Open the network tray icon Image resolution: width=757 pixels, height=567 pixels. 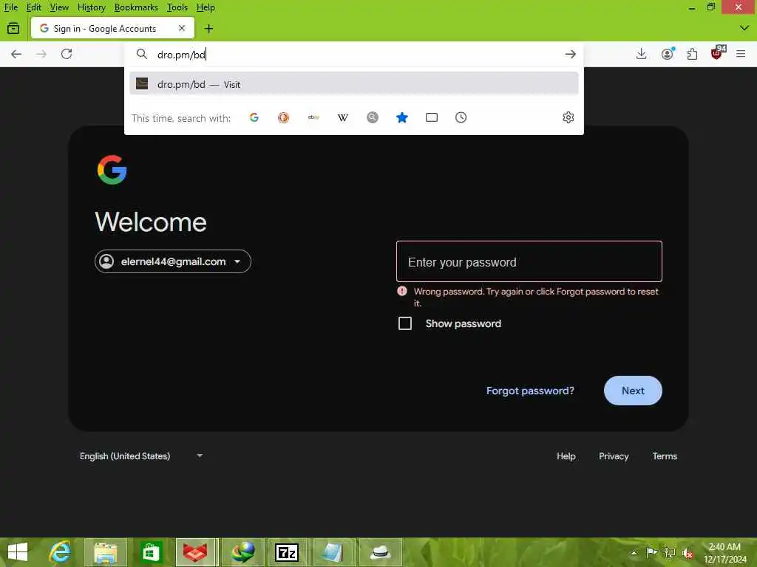click(670, 552)
